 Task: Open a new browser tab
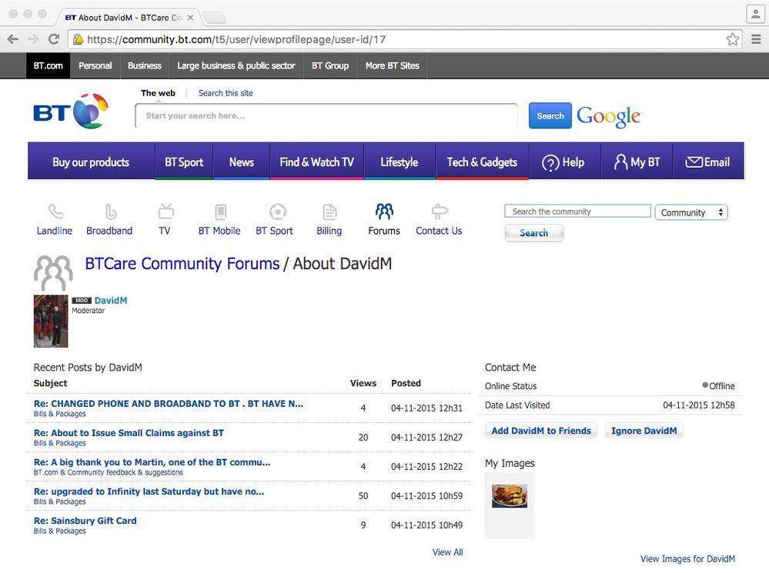point(214,18)
